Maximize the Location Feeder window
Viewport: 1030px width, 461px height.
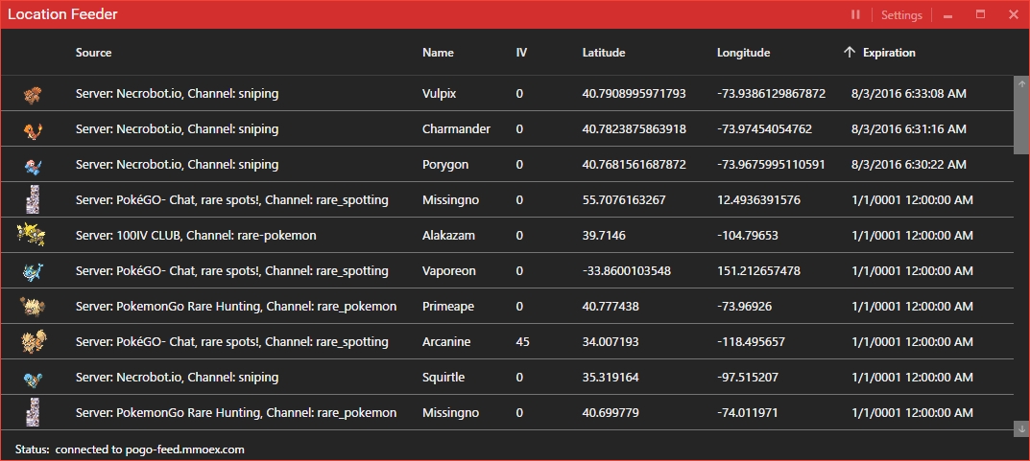click(x=981, y=14)
